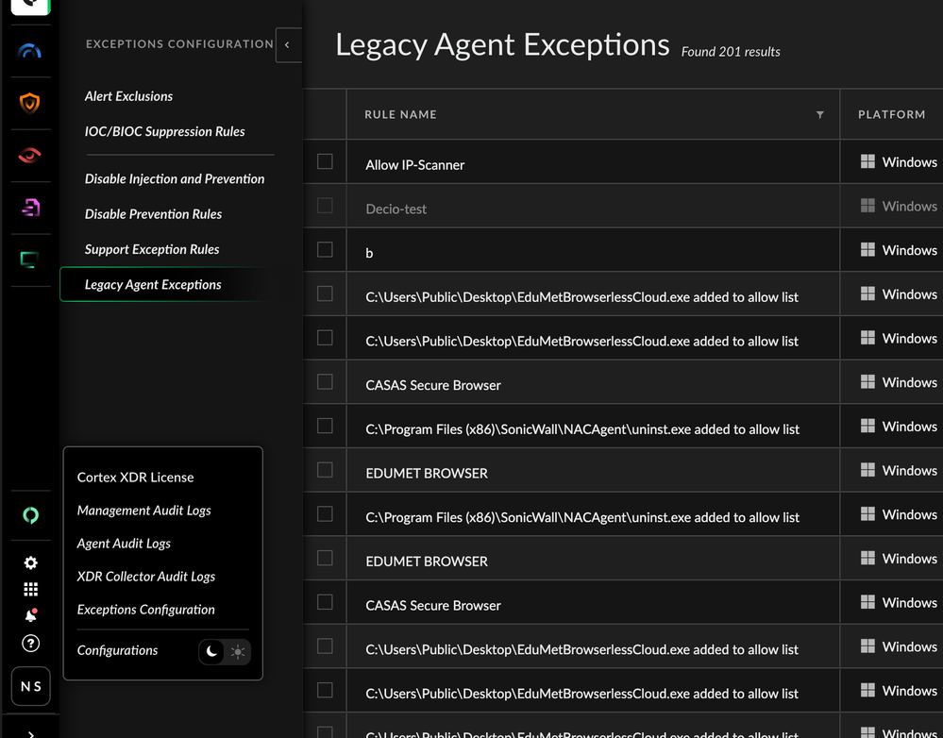Check the second CASAS Secure Browser checkbox
This screenshot has height=738, width=943.
[x=325, y=602]
